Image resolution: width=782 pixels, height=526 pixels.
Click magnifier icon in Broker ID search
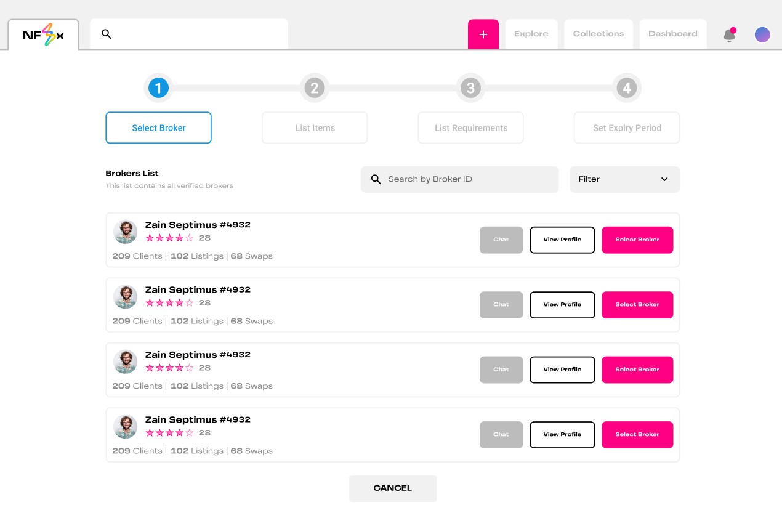376,179
